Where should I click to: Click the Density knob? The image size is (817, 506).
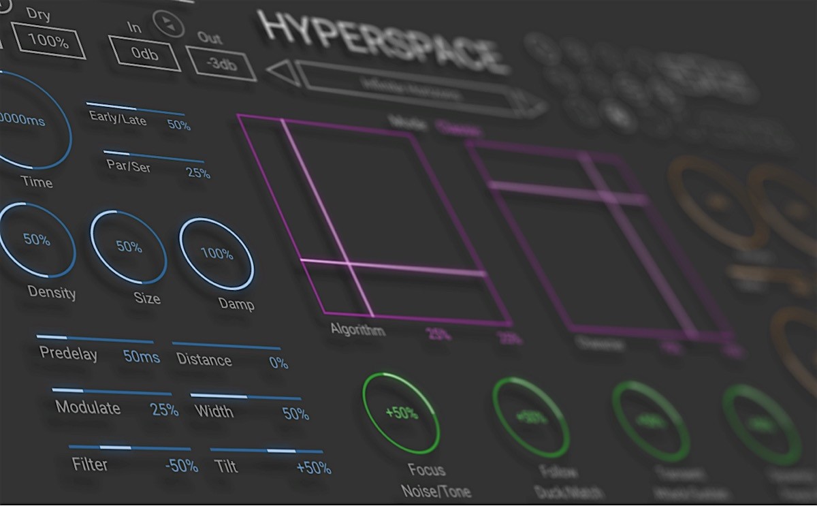[x=37, y=239]
